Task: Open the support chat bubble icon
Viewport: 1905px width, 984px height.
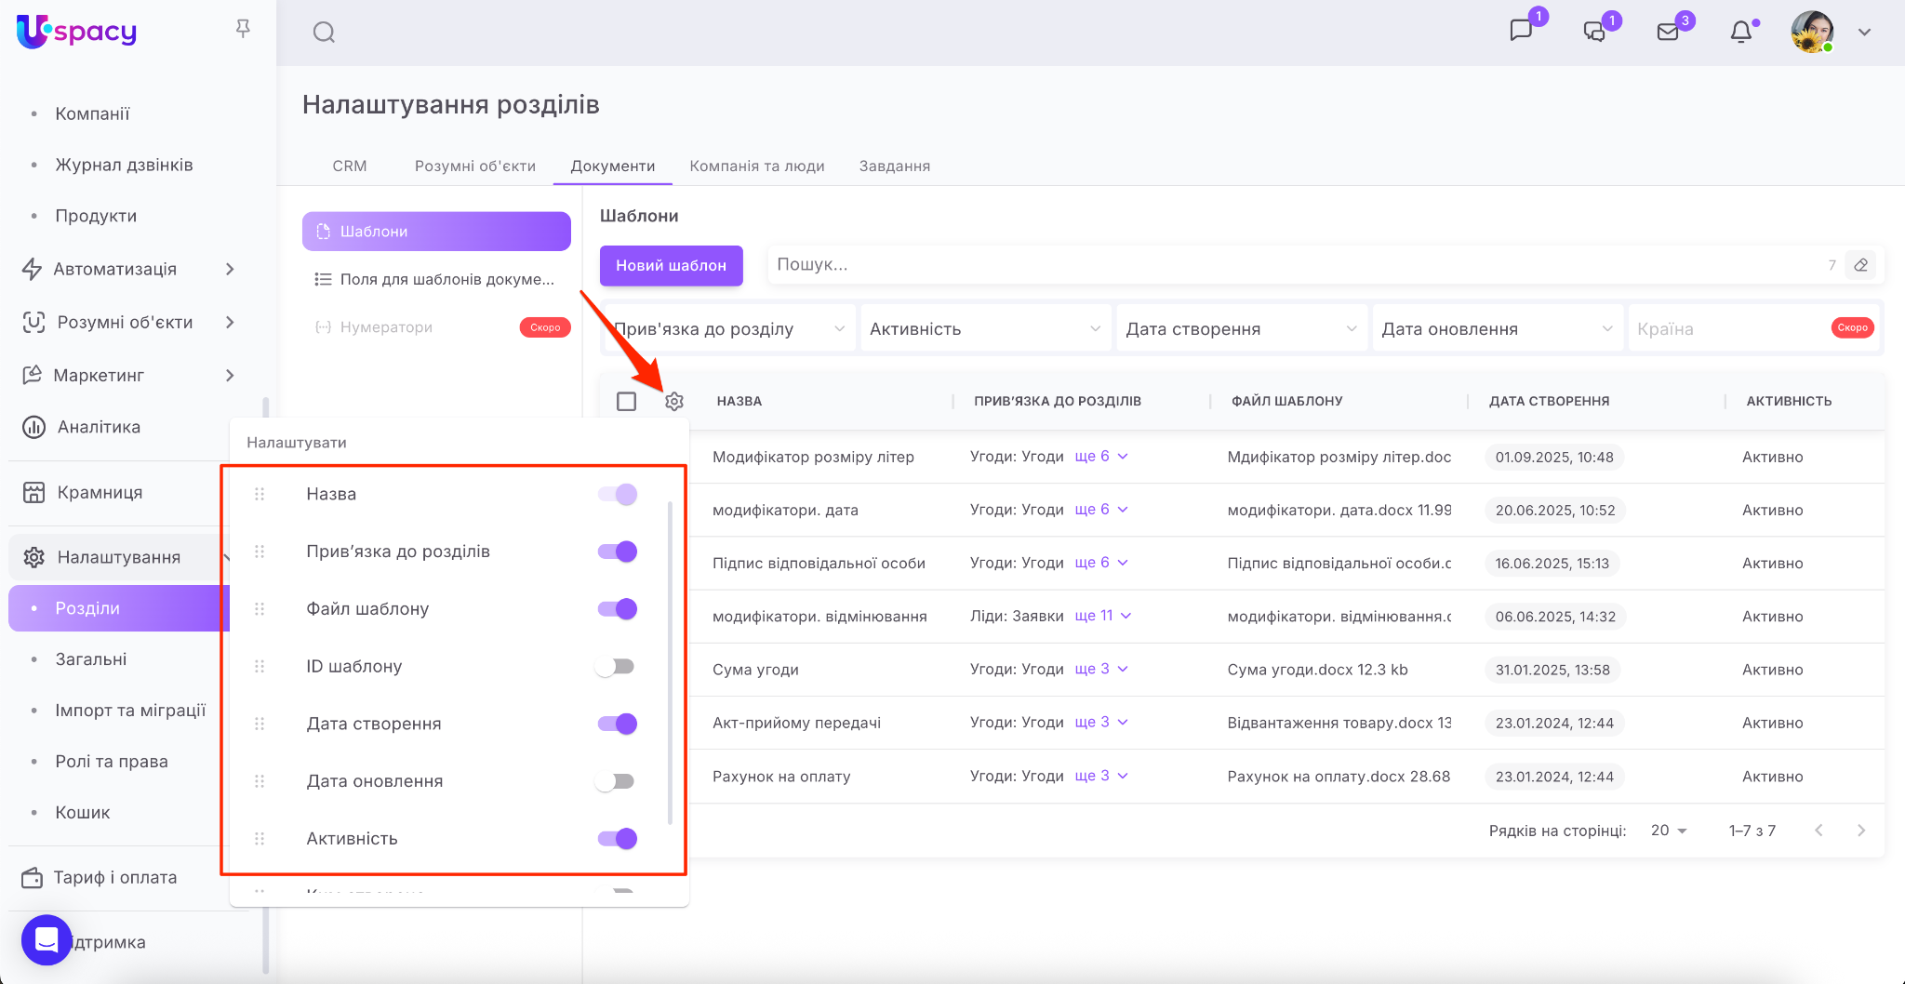Action: coord(47,940)
